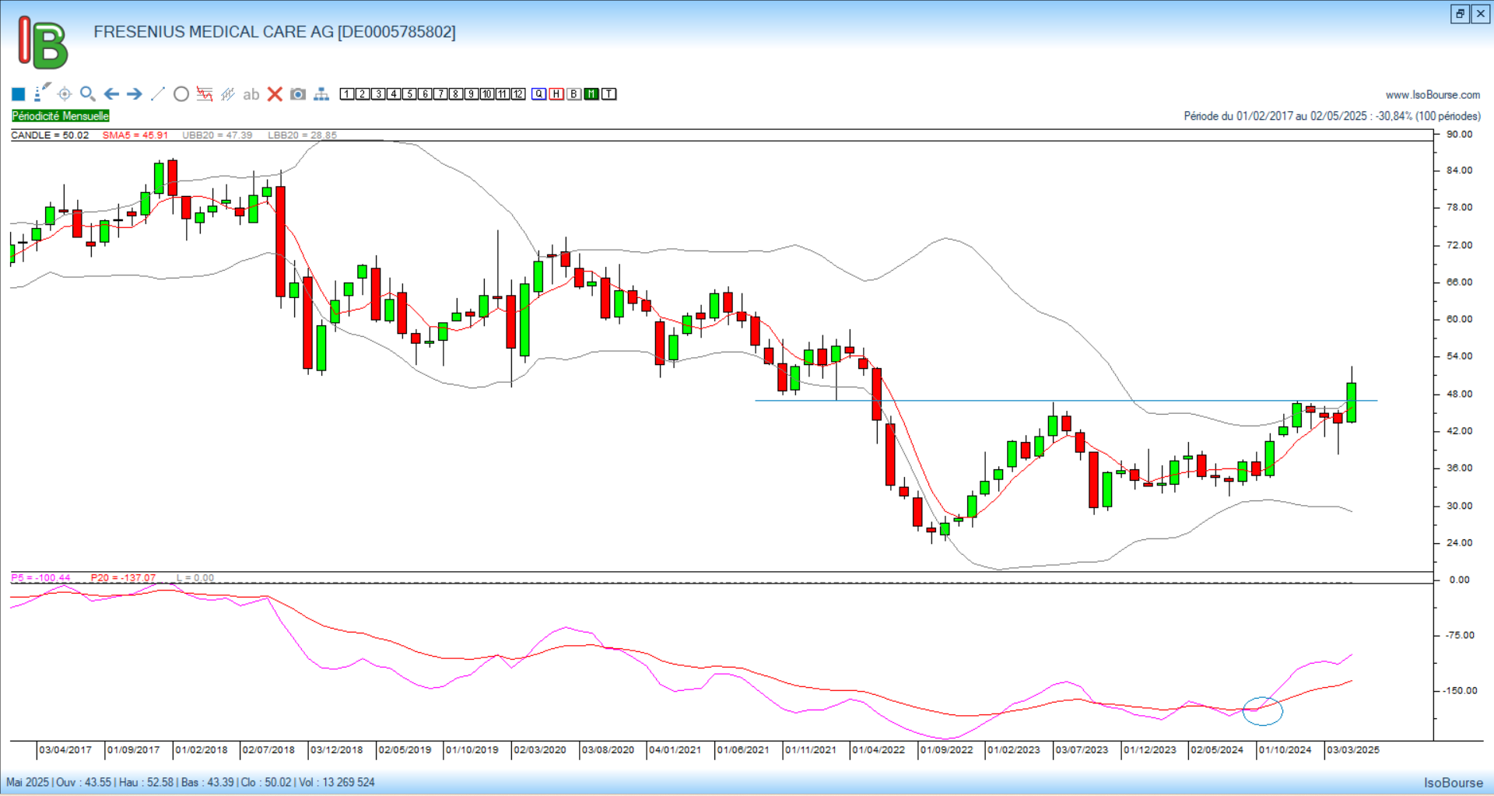Select period button 8
The image size is (1494, 796).
[x=456, y=94]
